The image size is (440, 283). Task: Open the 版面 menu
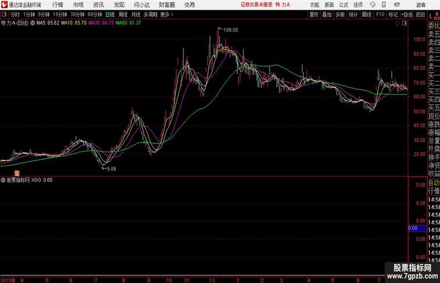[x=329, y=5]
